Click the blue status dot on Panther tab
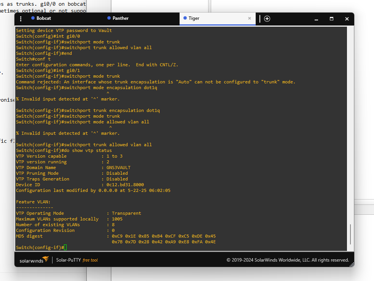 click(109, 18)
